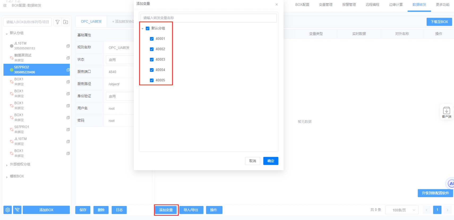Click the 添加BOX button
The width and height of the screenshot is (454, 220).
click(46, 210)
